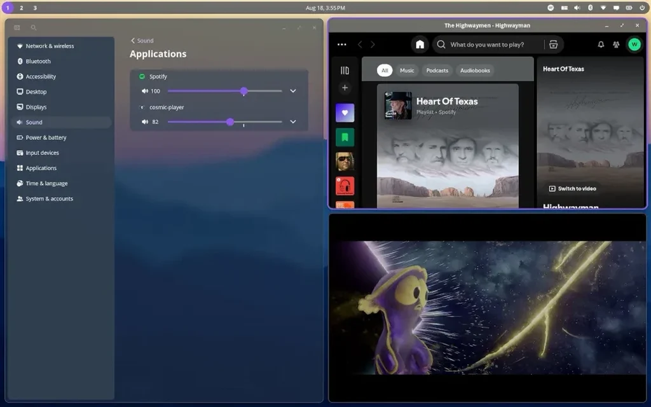Open tiling options icon in top panel
Image resolution: width=651 pixels, height=407 pixels.
pos(564,8)
